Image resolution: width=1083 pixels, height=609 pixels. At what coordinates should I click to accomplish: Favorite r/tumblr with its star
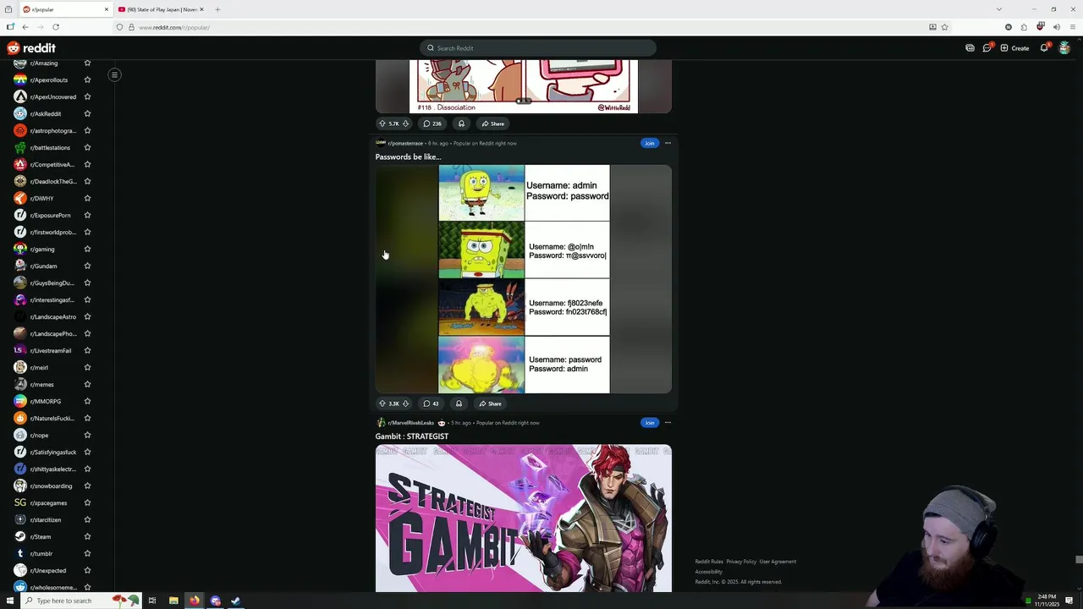pos(87,553)
